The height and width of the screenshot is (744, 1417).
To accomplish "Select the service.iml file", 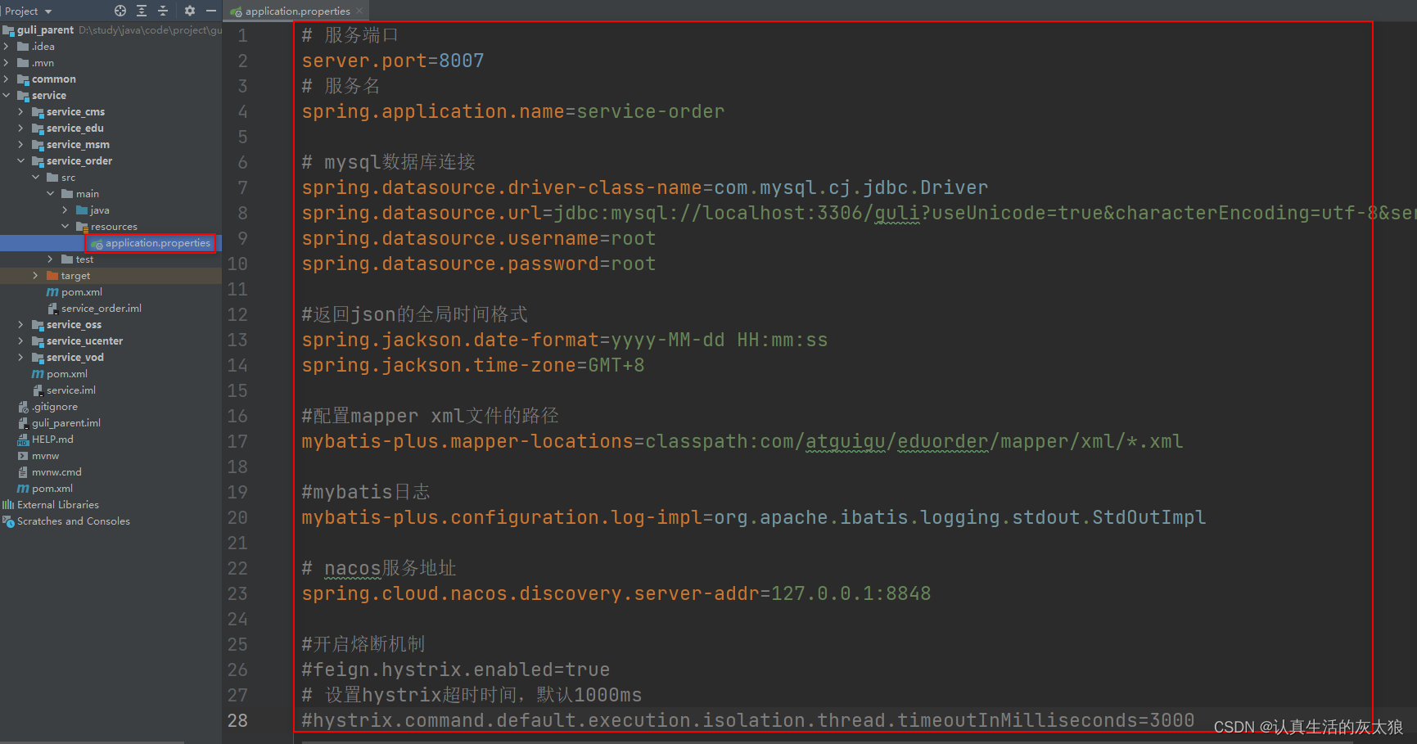I will click(x=71, y=390).
